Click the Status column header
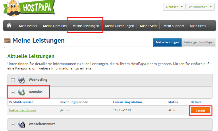 pyautogui.click(x=173, y=102)
